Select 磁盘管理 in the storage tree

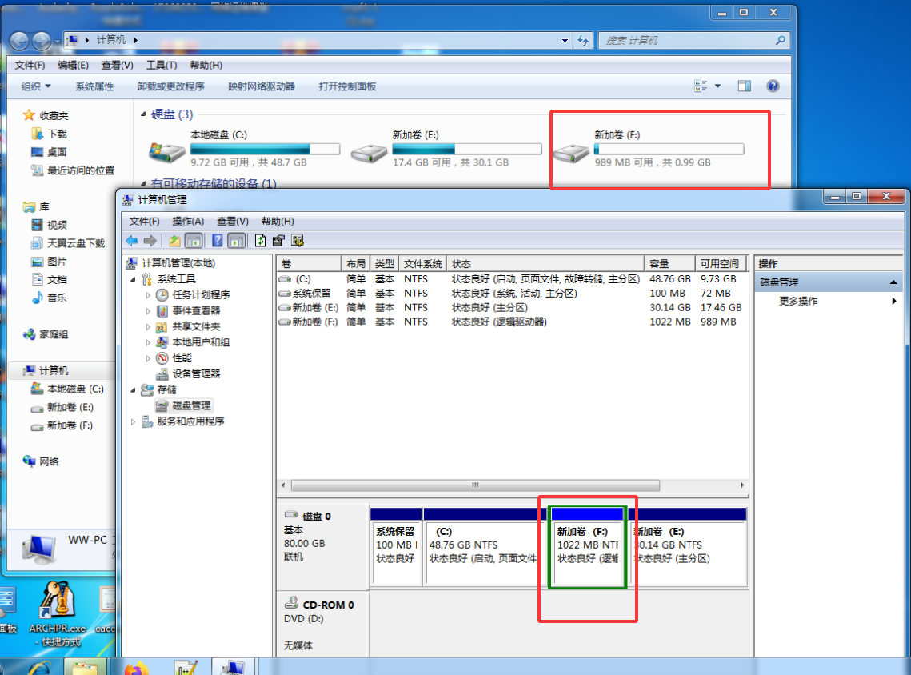coord(191,405)
